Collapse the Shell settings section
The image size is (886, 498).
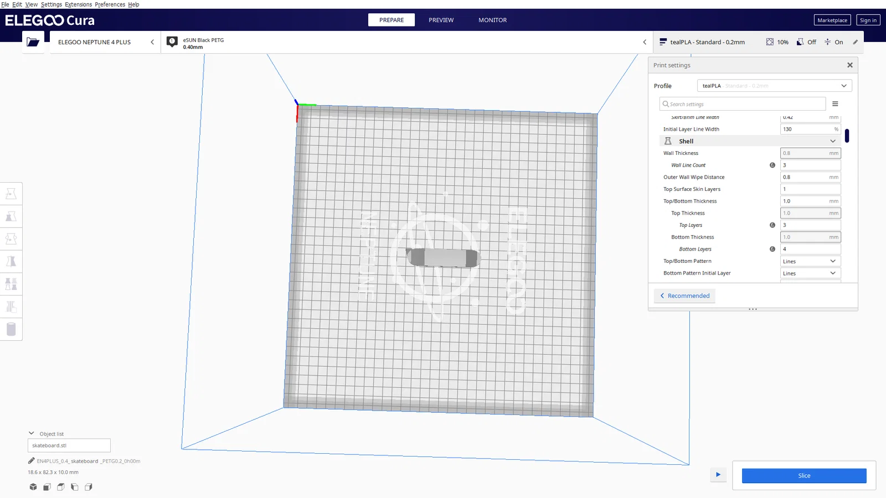click(x=833, y=141)
